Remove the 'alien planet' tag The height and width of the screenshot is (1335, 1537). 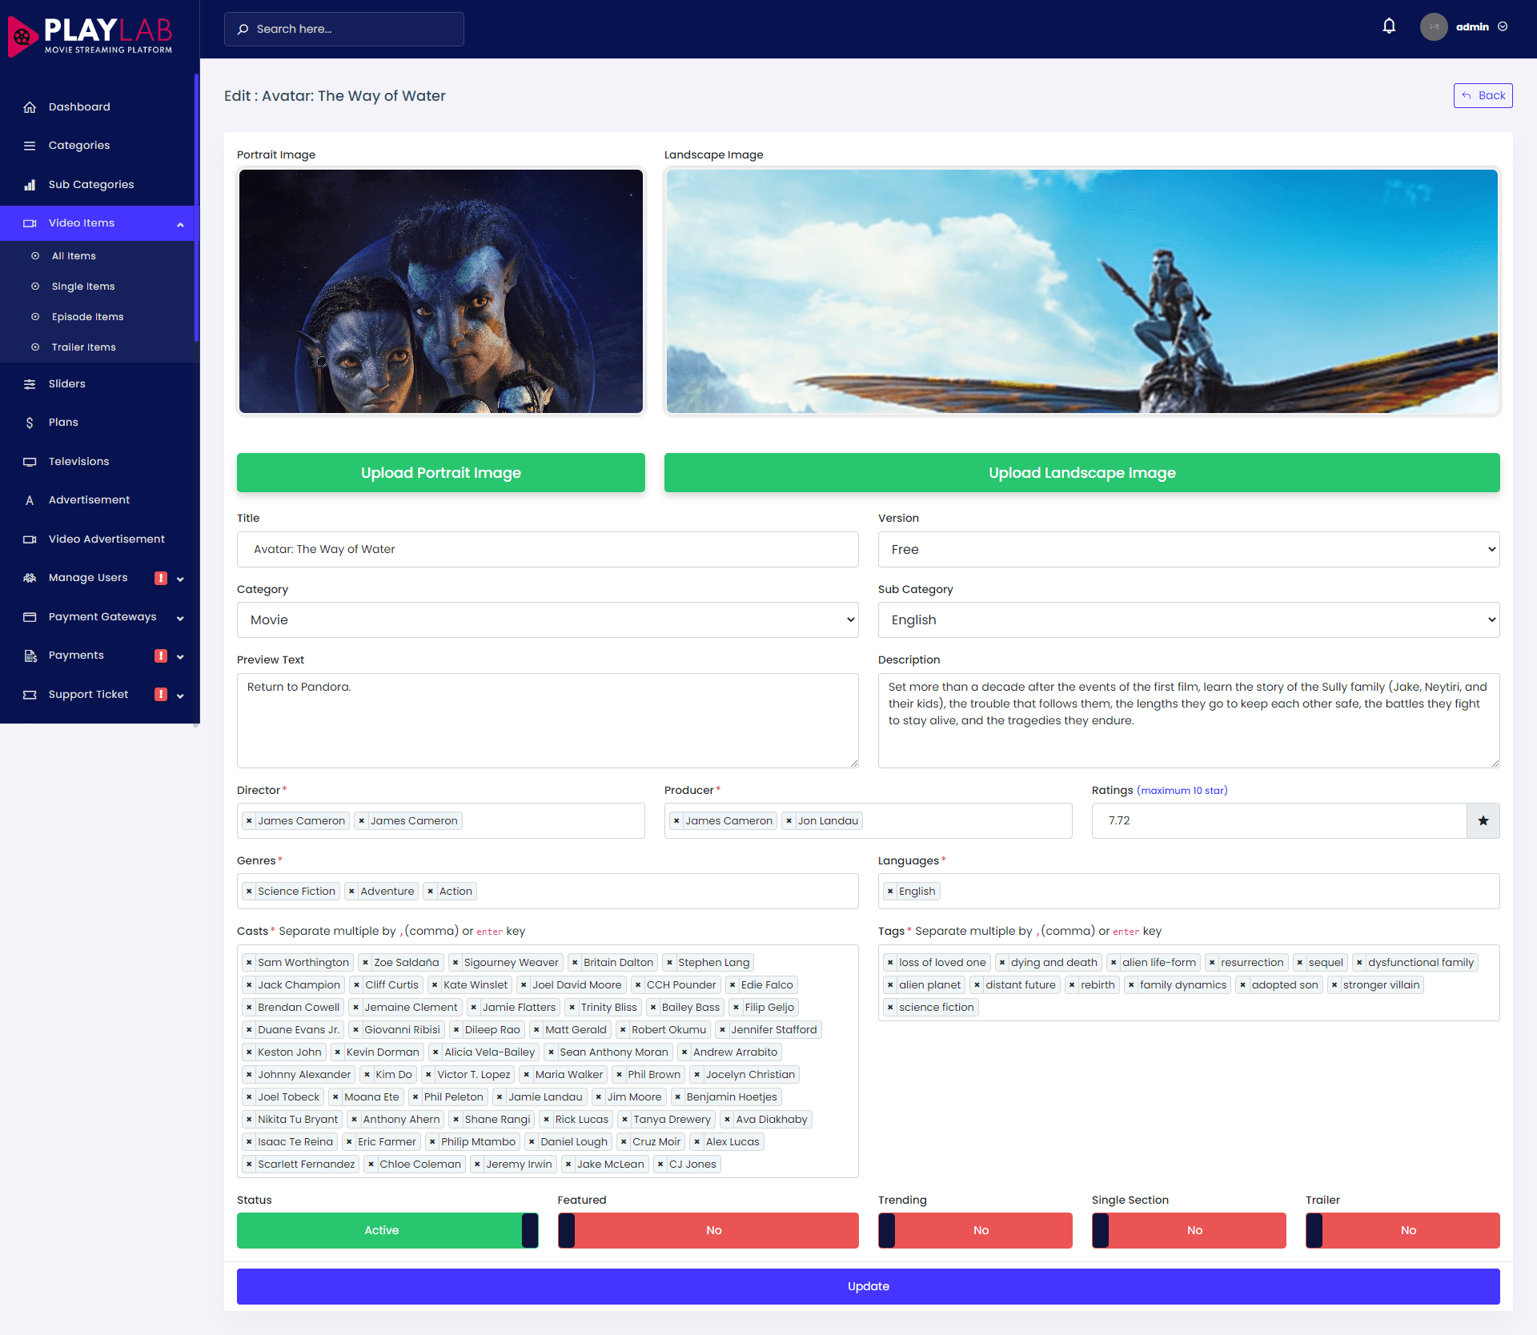tap(890, 984)
